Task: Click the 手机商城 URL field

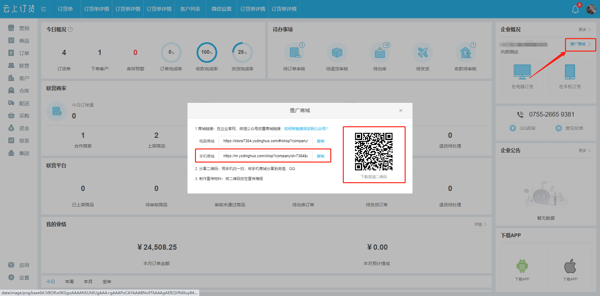Action: point(265,156)
